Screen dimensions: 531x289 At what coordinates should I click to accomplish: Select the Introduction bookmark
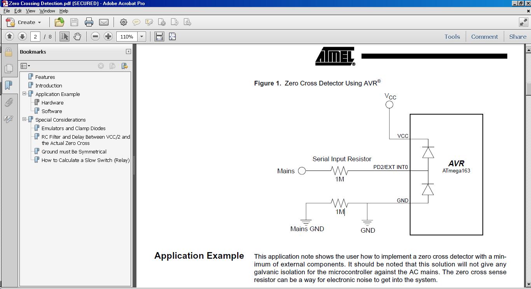coord(49,85)
